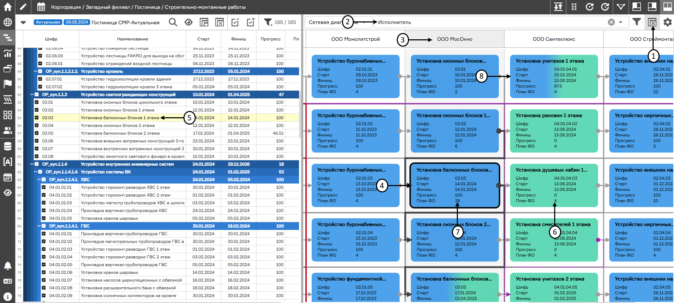Click the refresh with clock icon
This screenshot has height=303, width=674.
point(605,7)
